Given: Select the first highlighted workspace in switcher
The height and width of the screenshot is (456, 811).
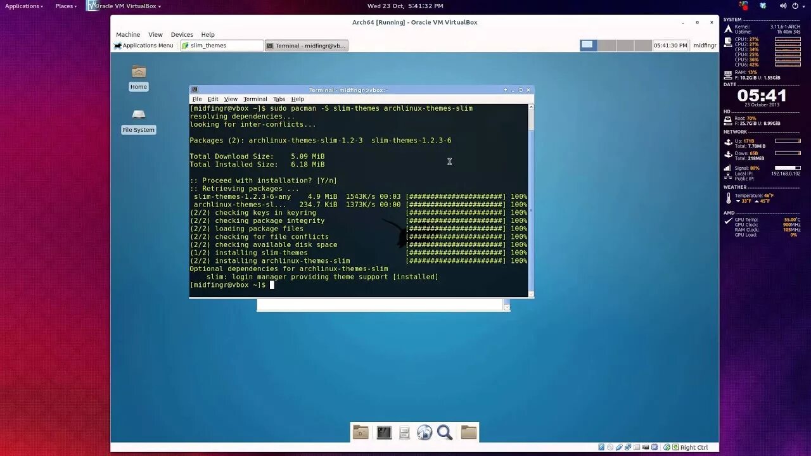Looking at the screenshot, I should click(589, 45).
